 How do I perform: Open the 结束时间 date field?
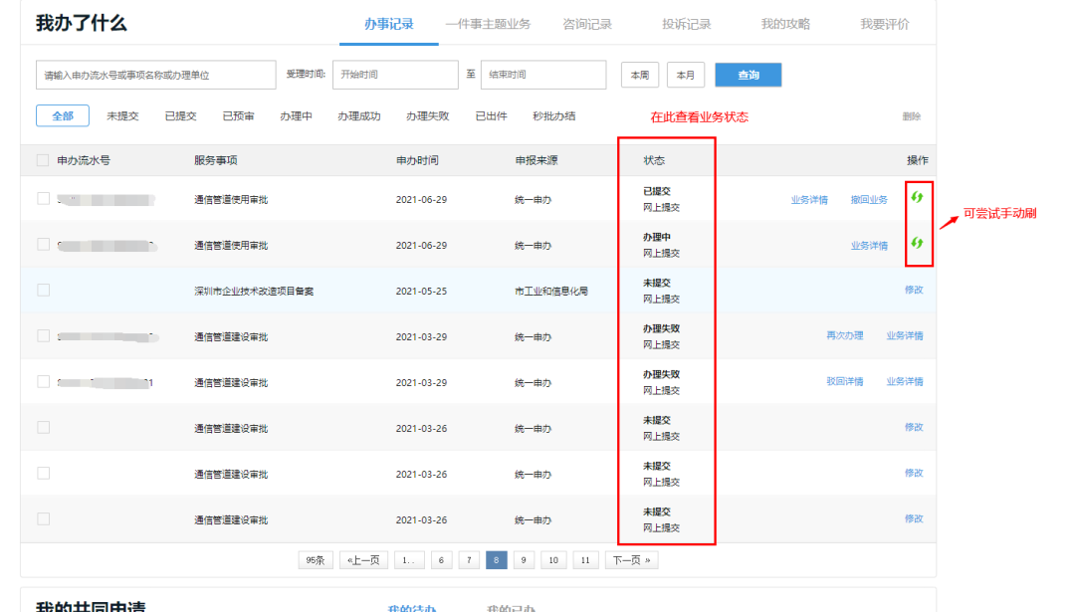pos(543,75)
